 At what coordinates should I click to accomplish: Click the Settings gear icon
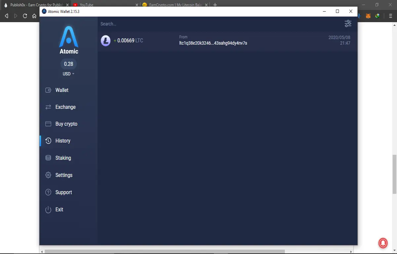pyautogui.click(x=48, y=175)
